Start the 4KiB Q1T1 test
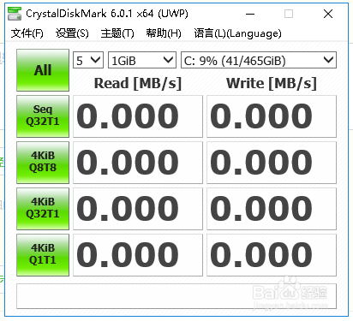353x321 pixels. (43, 255)
